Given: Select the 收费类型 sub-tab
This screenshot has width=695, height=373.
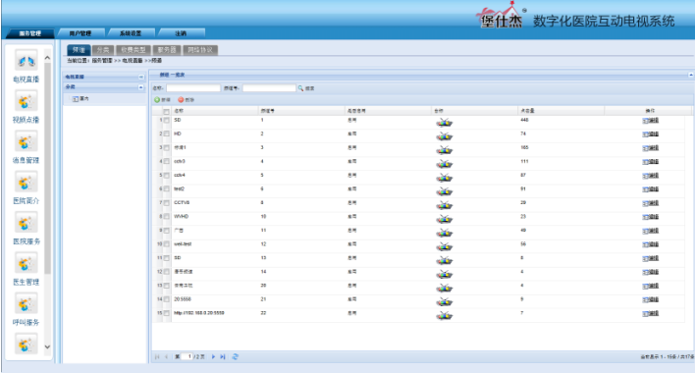Looking at the screenshot, I should pos(134,50).
